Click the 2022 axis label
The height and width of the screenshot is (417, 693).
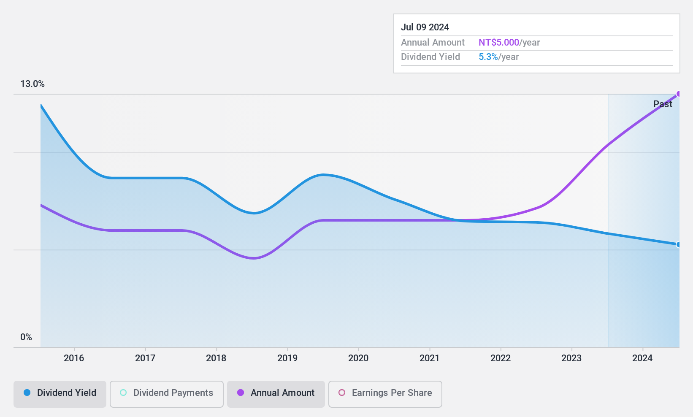pyautogui.click(x=501, y=358)
